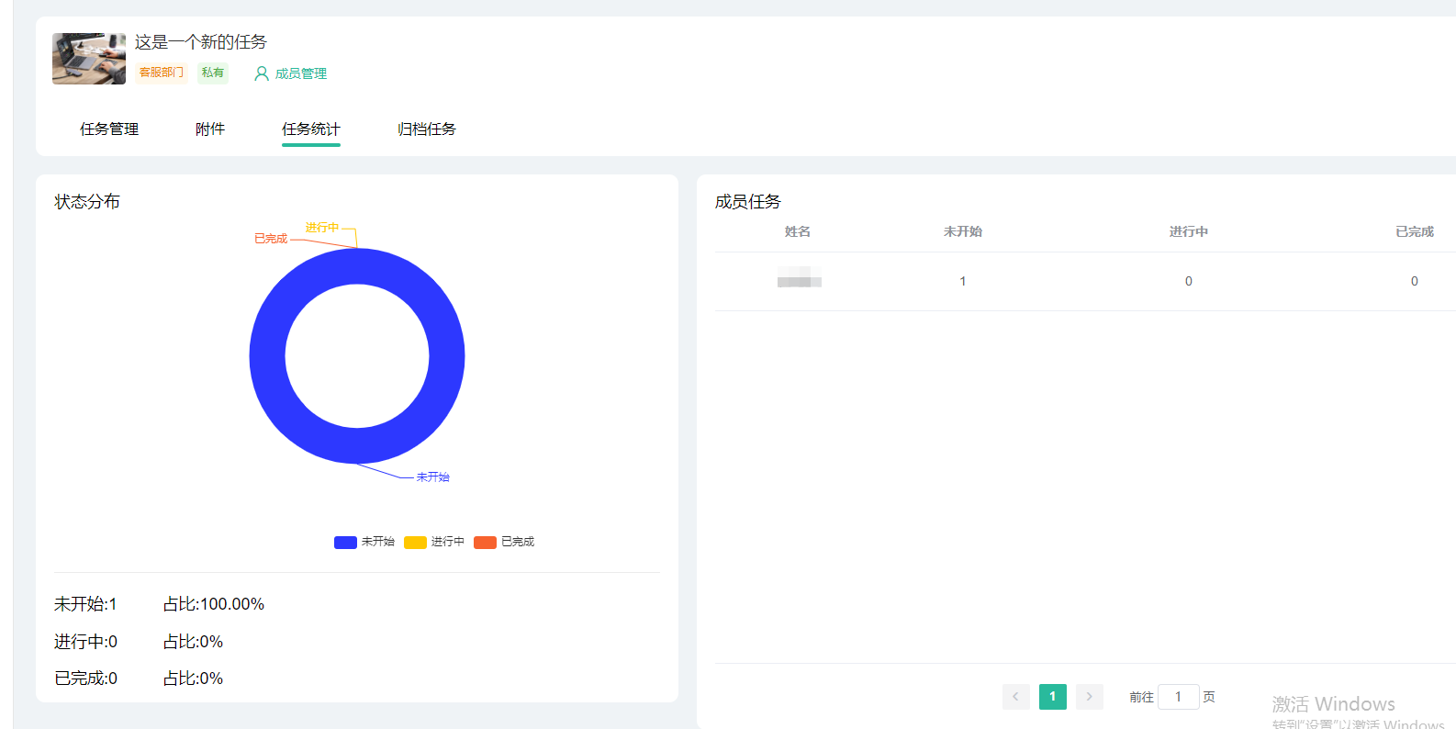Click the 客服部门 department tag
The width and height of the screenshot is (1456, 729).
click(162, 73)
